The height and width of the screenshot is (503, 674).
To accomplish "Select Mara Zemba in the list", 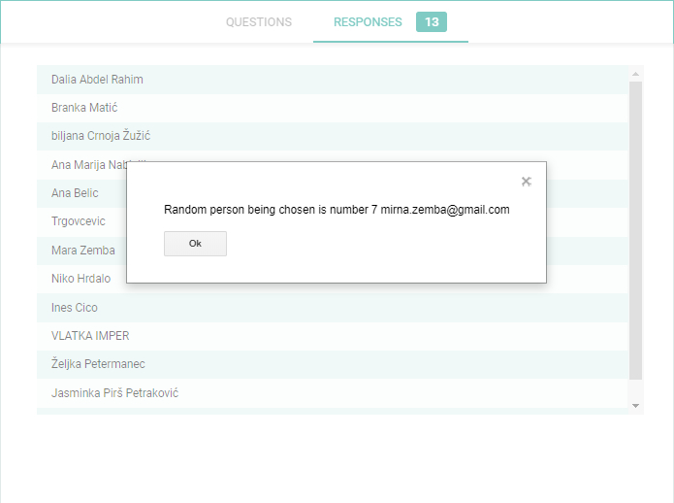I will point(83,251).
